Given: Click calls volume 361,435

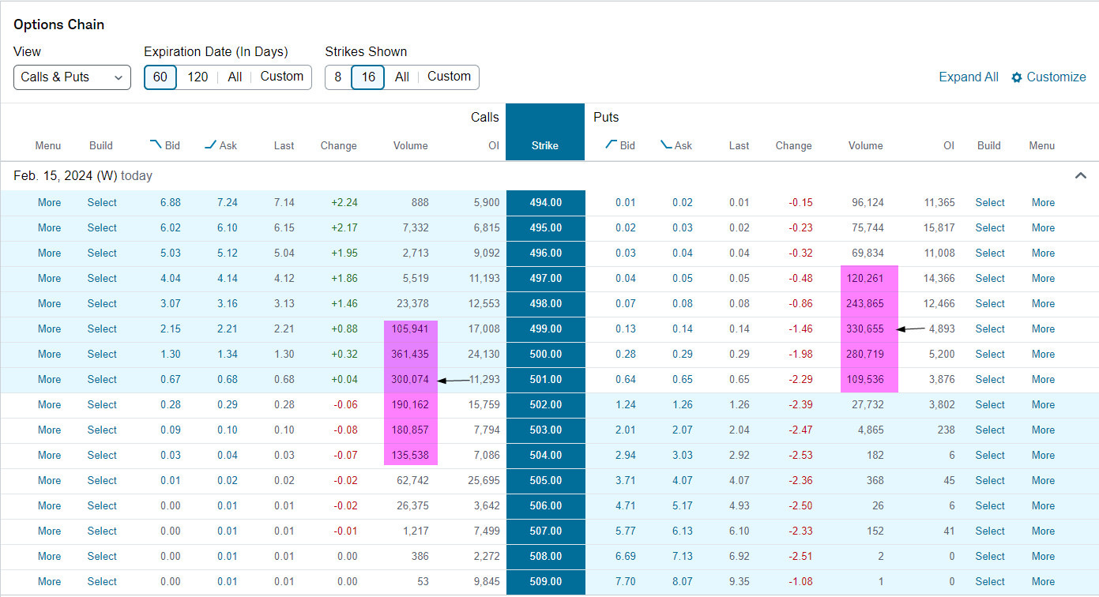Looking at the screenshot, I should [411, 355].
